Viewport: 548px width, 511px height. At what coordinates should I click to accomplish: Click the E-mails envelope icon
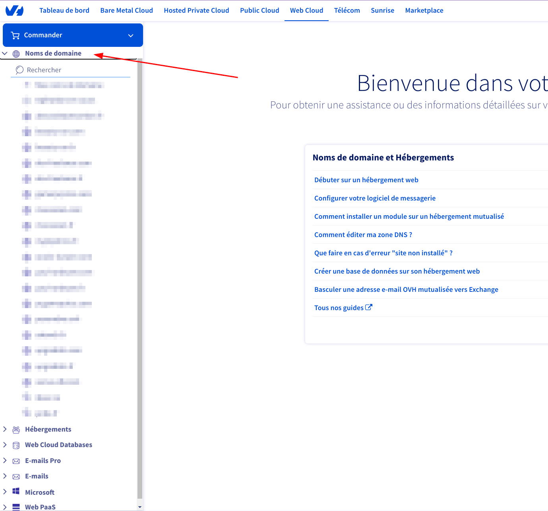pyautogui.click(x=16, y=476)
